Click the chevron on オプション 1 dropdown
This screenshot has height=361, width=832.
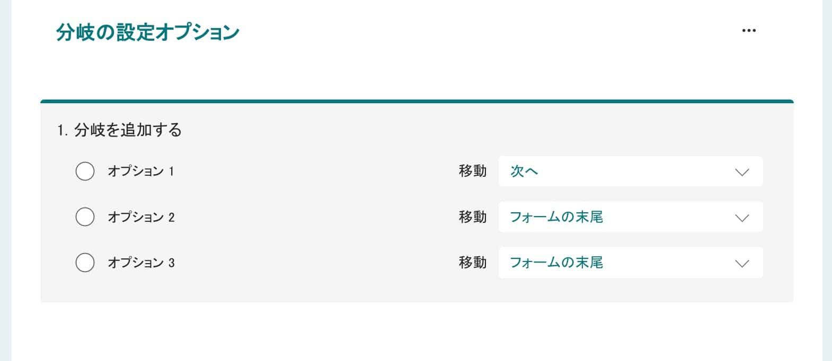742,172
